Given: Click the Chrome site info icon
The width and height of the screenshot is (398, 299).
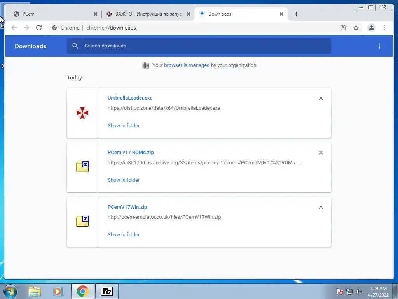Looking at the screenshot, I should click(x=54, y=28).
